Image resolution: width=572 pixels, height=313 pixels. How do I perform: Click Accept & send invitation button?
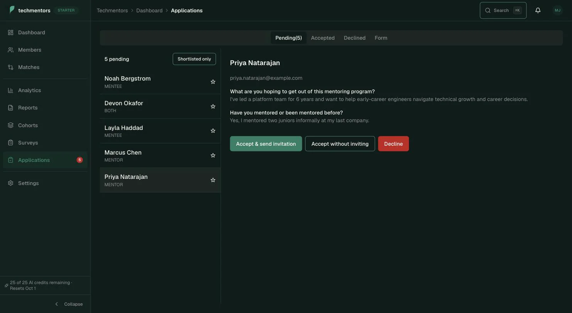point(266,144)
